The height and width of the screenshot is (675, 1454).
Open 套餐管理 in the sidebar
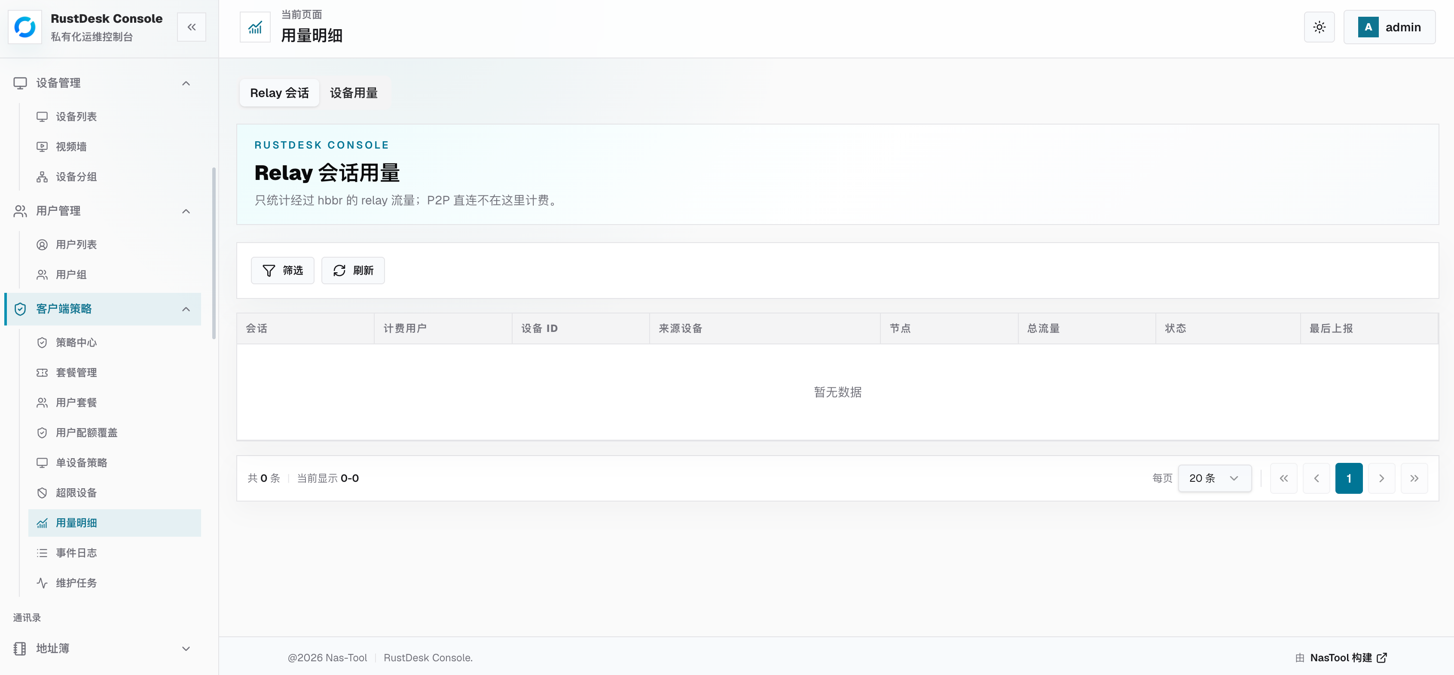tap(115, 373)
